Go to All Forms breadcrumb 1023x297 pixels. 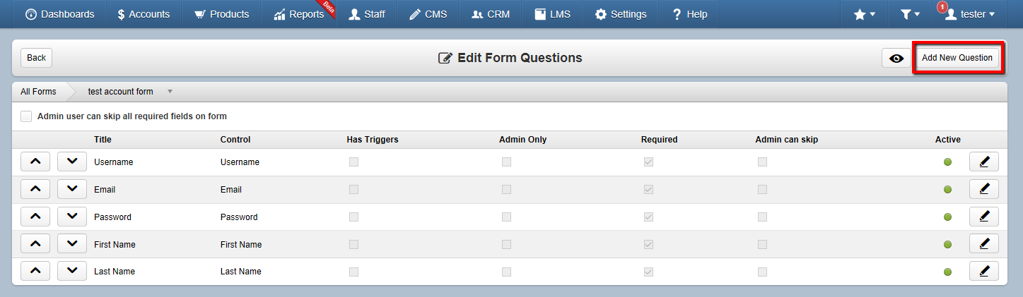[x=38, y=92]
